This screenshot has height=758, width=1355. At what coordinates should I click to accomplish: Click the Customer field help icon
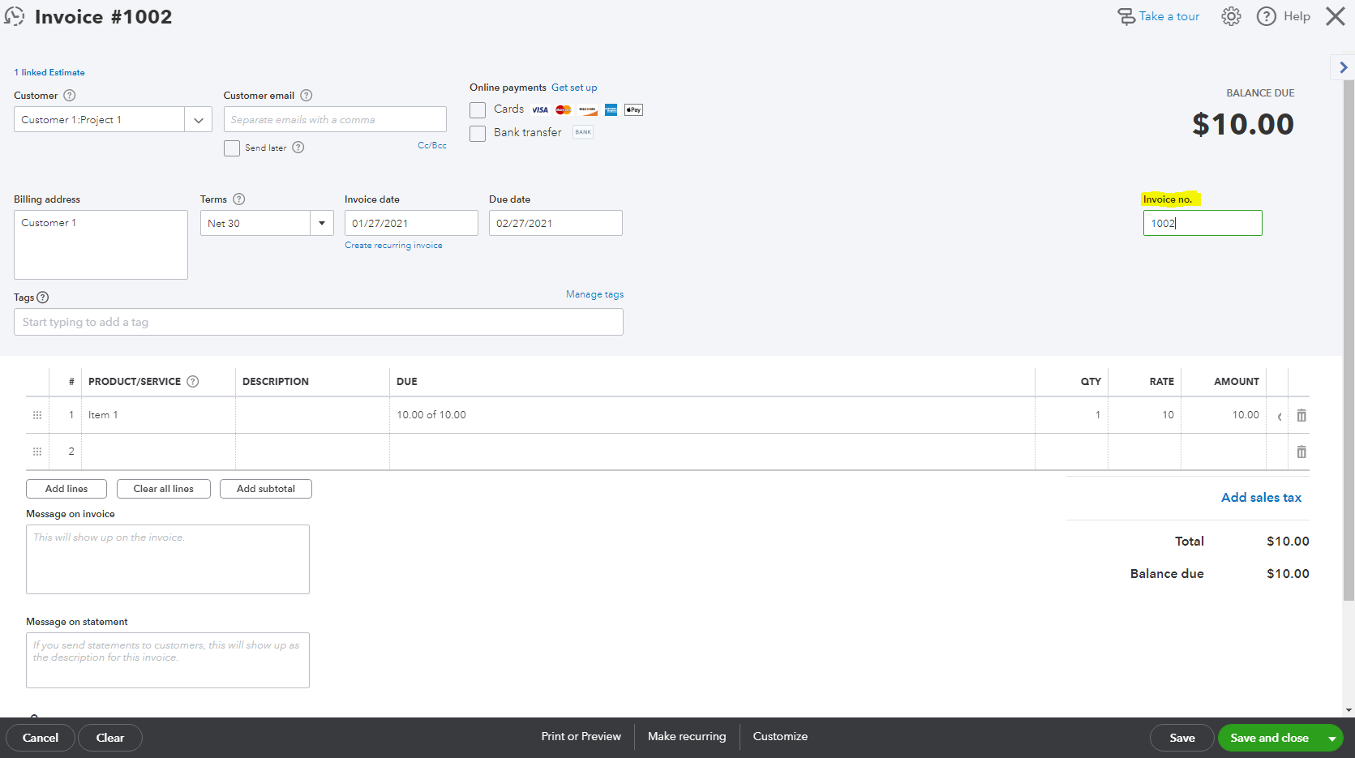coord(69,95)
